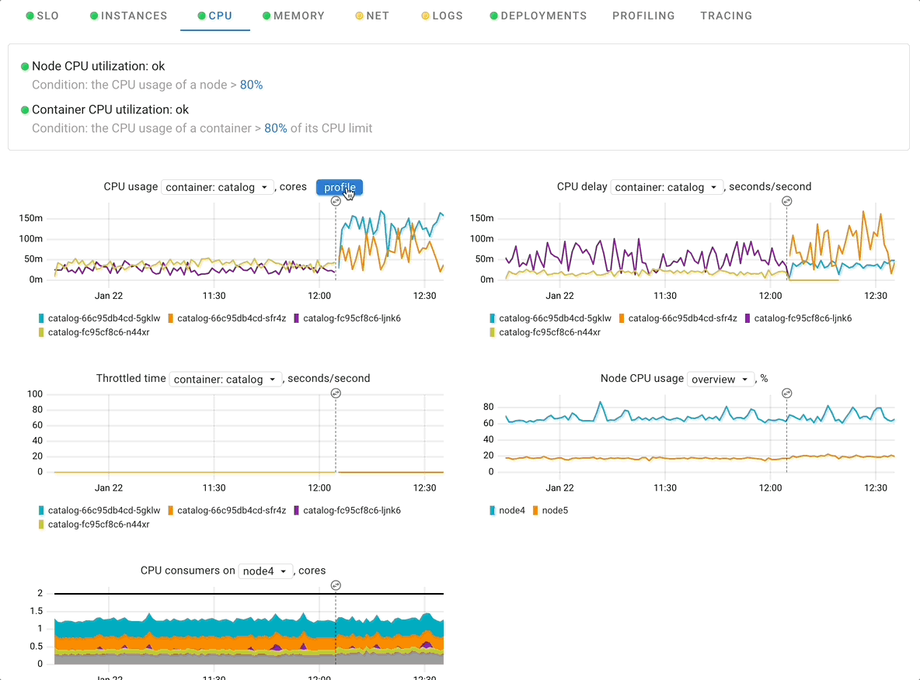This screenshot has width=920, height=680.
Task: Click the 80% threshold link for Node CPU
Action: coord(251,85)
